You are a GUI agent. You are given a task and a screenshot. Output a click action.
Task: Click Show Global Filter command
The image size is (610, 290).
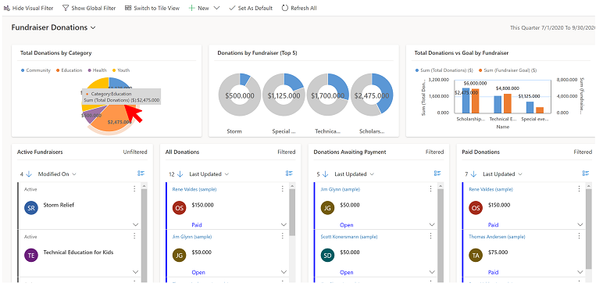point(89,8)
